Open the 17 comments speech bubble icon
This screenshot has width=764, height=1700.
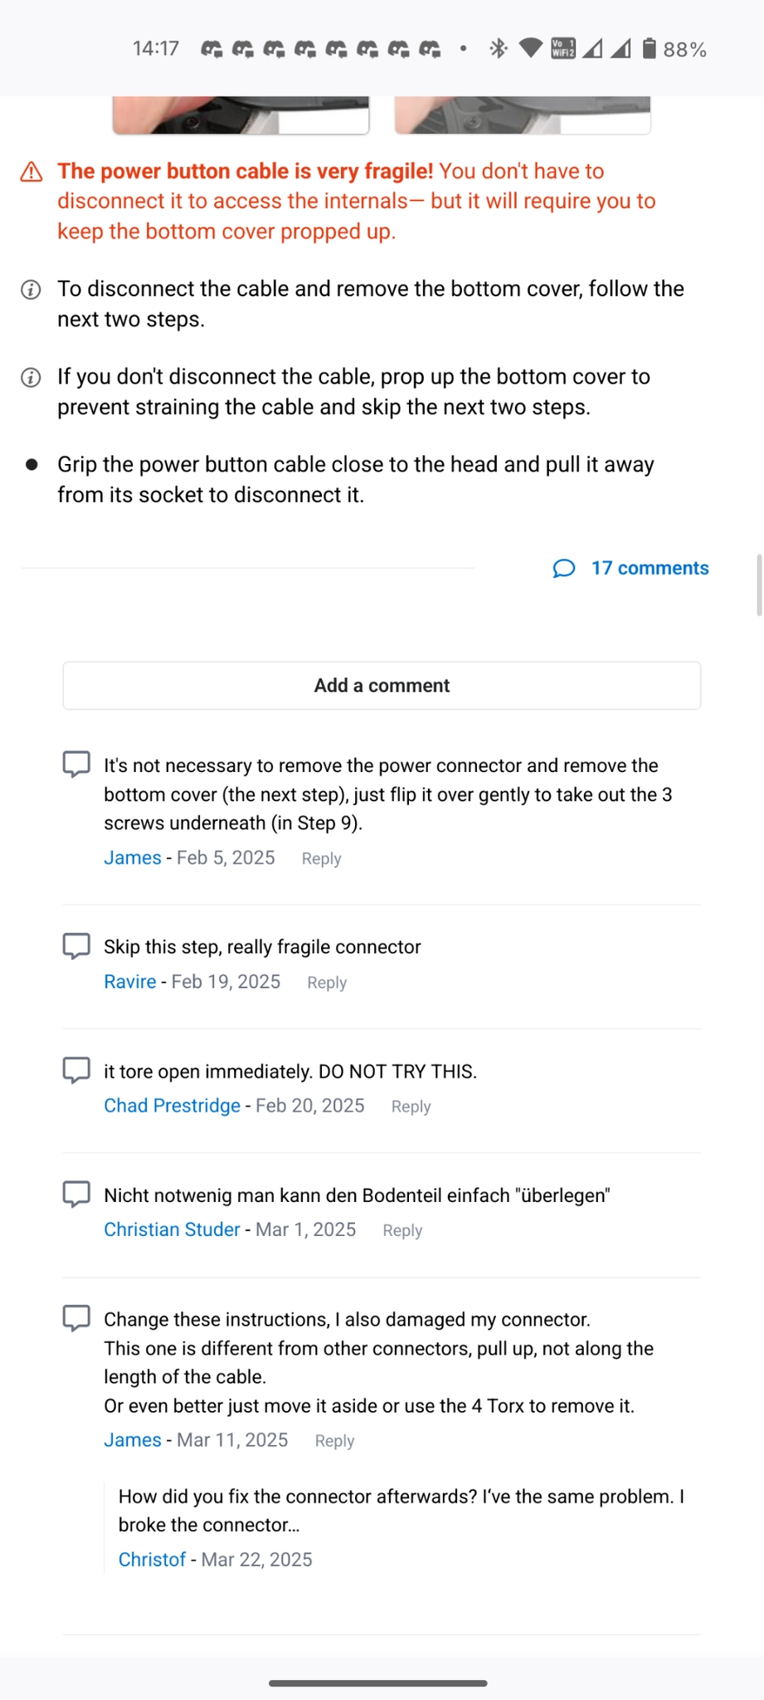click(x=564, y=569)
